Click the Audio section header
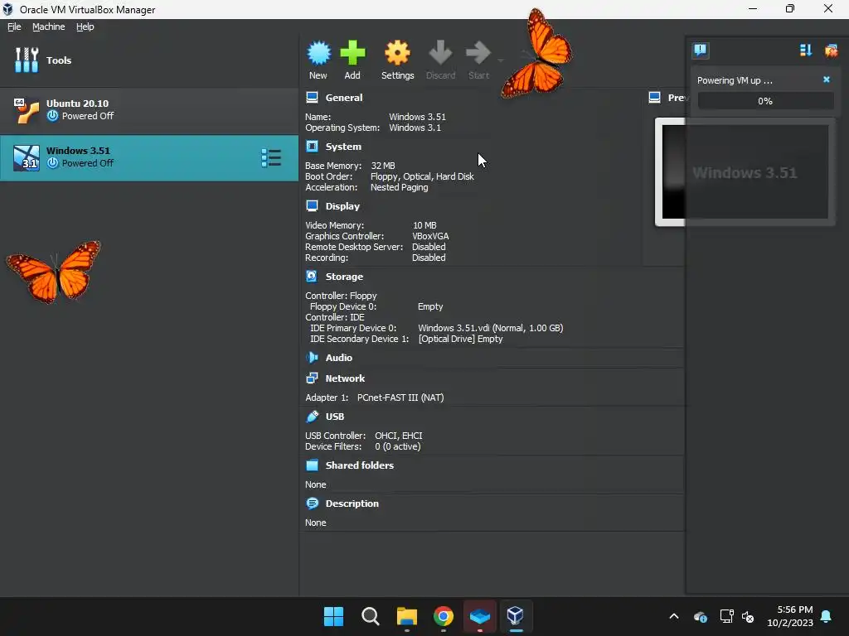Image resolution: width=849 pixels, height=636 pixels. [x=339, y=358]
